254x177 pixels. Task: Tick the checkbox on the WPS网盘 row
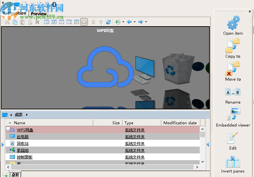[x=8, y=128]
